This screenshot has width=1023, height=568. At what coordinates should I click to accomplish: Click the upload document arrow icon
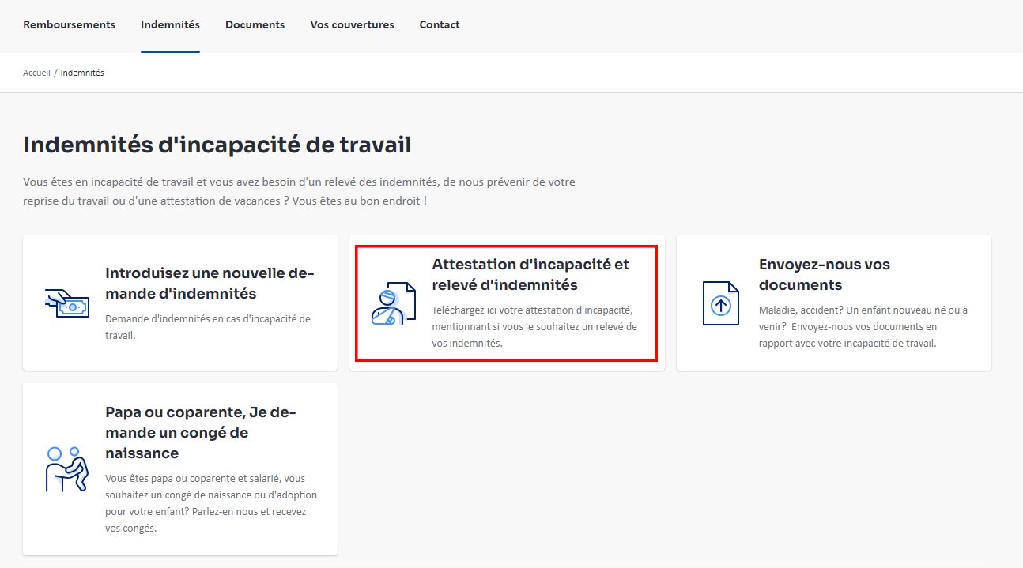pos(720,303)
